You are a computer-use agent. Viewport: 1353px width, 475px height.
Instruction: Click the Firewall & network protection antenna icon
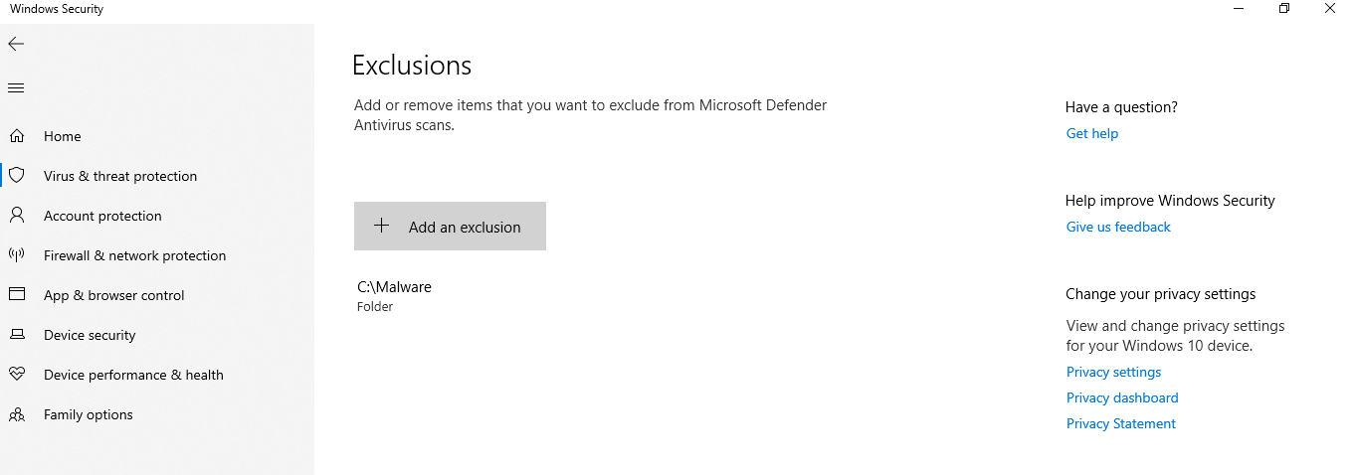point(16,255)
